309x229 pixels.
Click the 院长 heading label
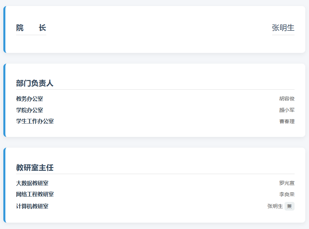[x=31, y=28]
